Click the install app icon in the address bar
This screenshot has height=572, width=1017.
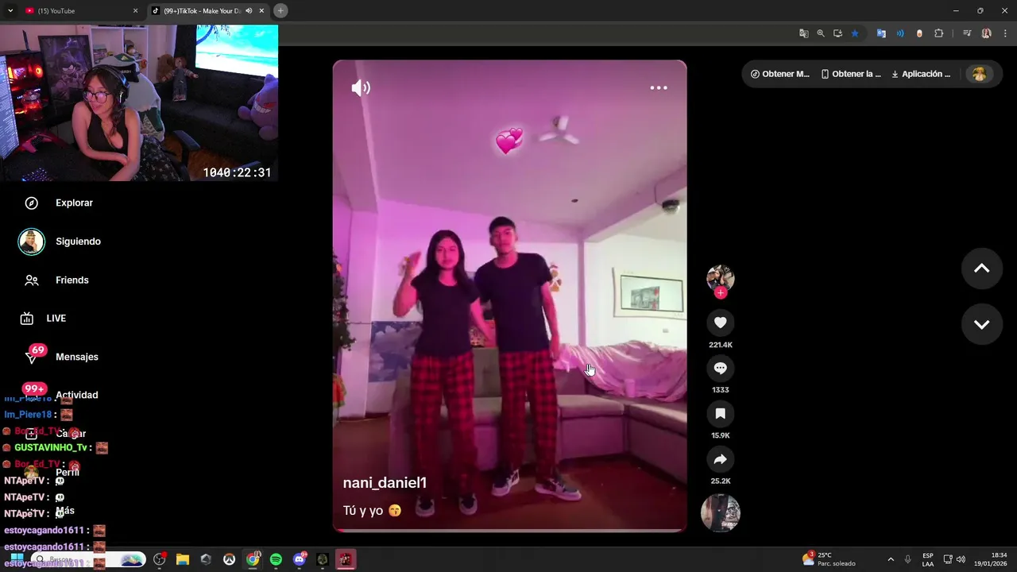(x=837, y=33)
